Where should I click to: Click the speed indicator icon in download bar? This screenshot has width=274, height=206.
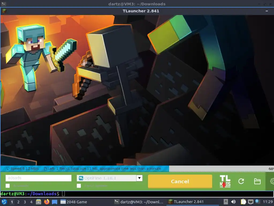click(x=7, y=169)
